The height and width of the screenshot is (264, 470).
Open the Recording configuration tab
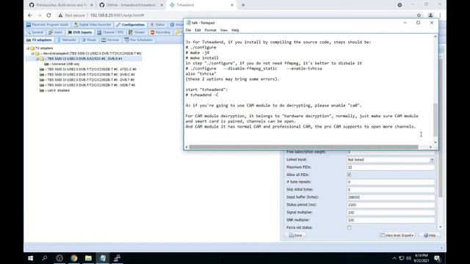[x=160, y=32]
